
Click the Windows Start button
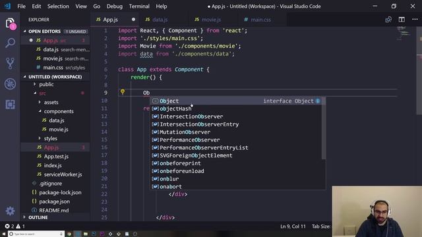coord(4,234)
